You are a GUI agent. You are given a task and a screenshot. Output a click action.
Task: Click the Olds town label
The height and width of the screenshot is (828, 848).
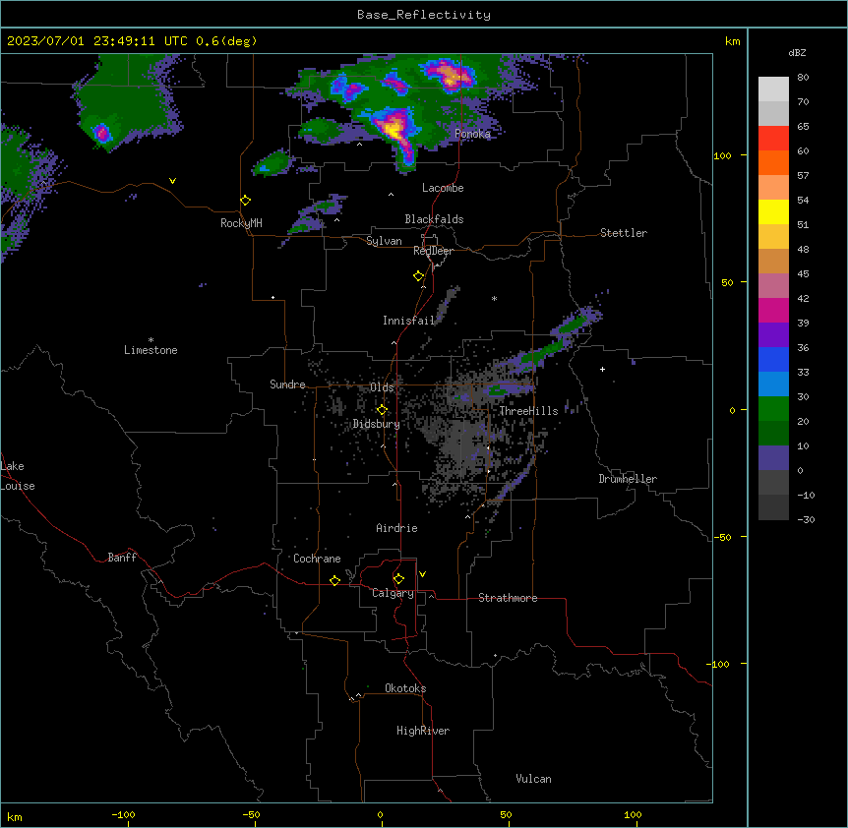pyautogui.click(x=382, y=387)
